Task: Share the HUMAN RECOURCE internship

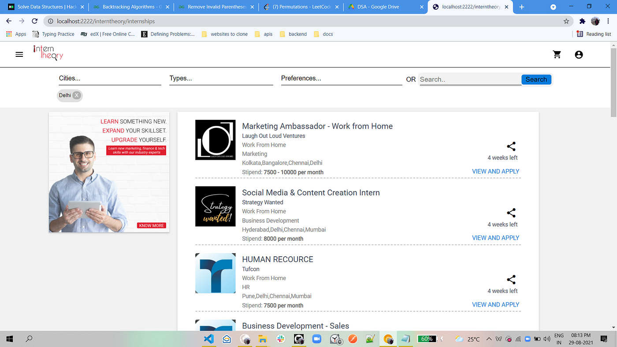Action: 511,280
